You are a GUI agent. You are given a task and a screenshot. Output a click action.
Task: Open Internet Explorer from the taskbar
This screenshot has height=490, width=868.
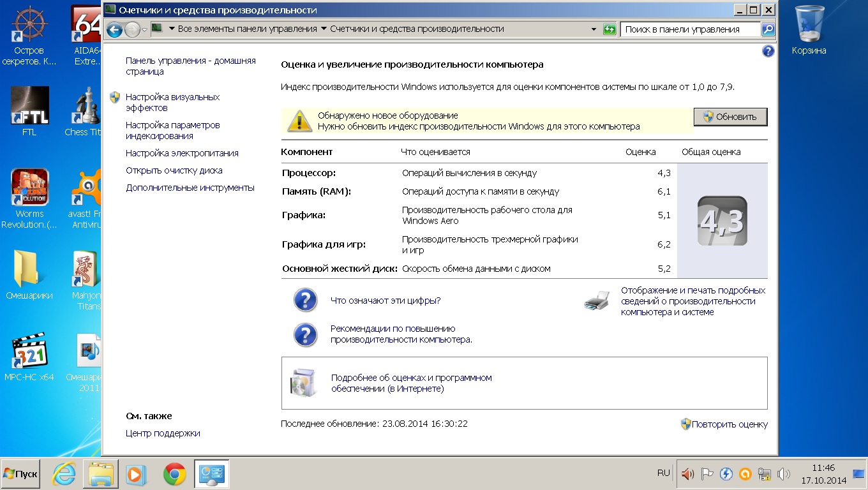click(x=64, y=474)
